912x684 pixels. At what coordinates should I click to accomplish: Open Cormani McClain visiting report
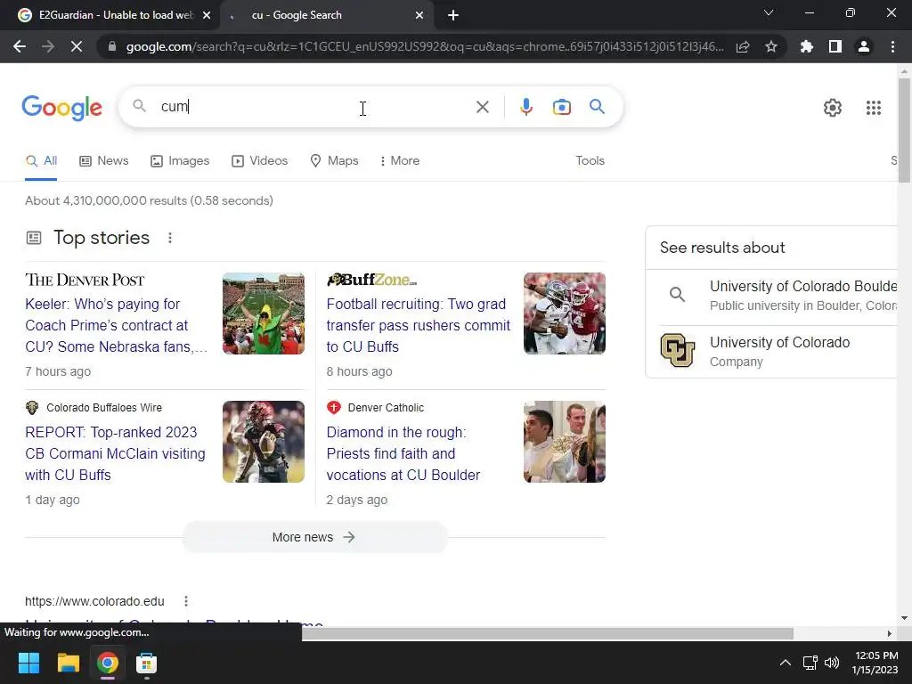click(115, 453)
